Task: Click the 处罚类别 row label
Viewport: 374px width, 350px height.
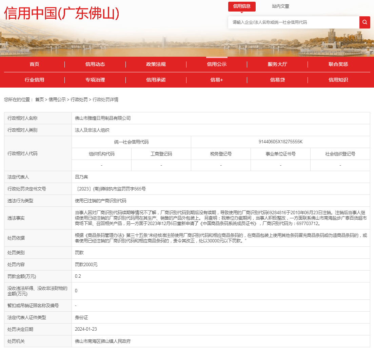Action: [x=16, y=253]
